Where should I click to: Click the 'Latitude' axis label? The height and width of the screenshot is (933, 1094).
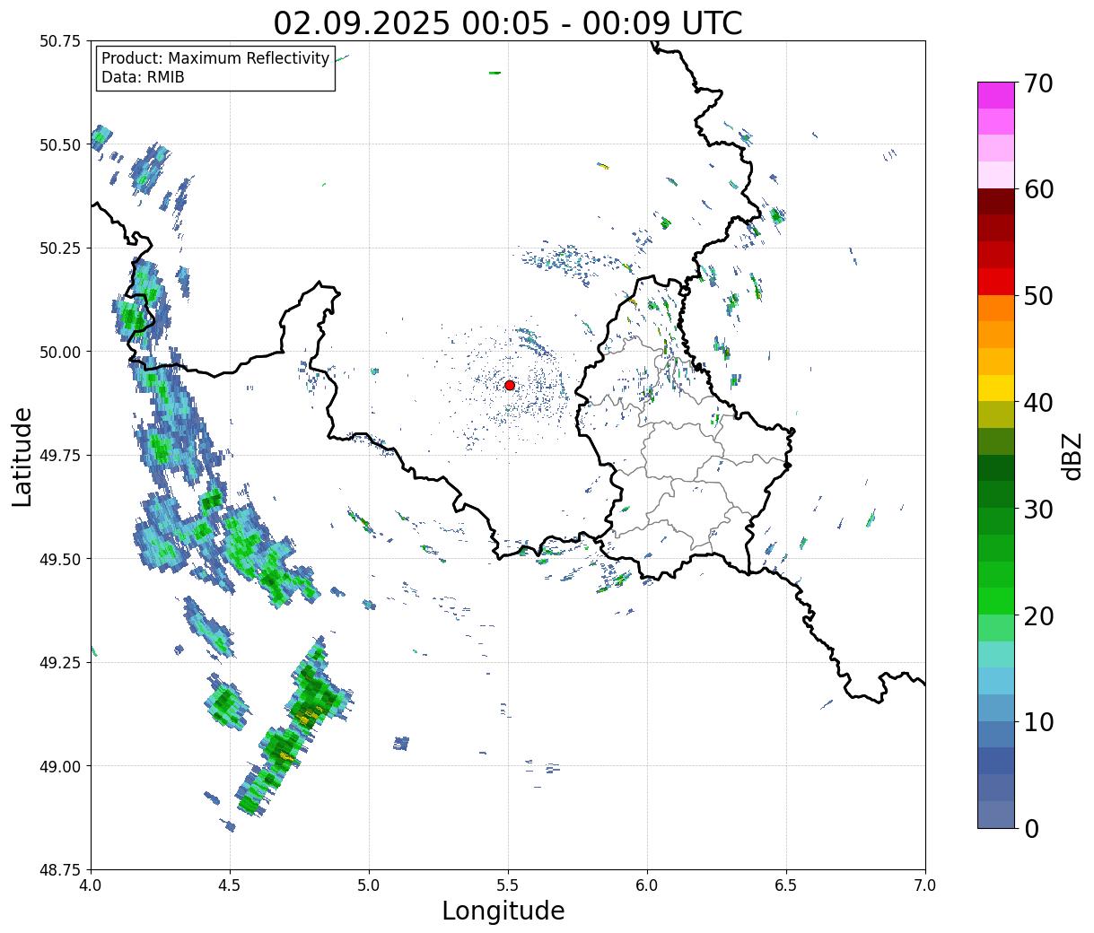pos(22,457)
